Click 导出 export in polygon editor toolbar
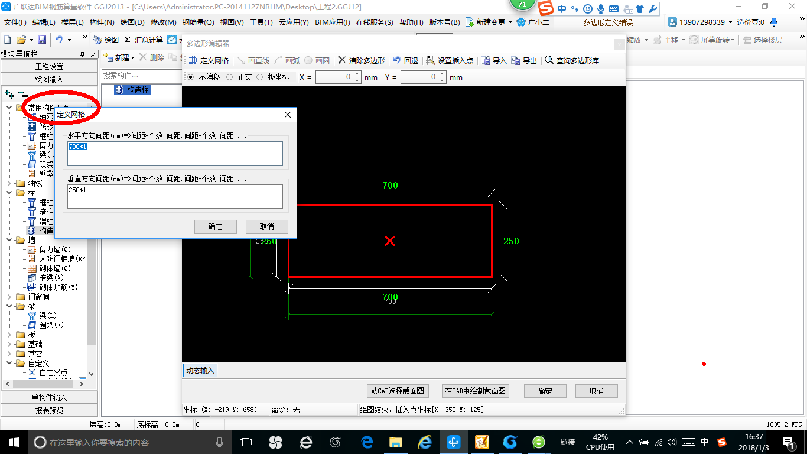Viewport: 807px width, 454px height. click(524, 60)
